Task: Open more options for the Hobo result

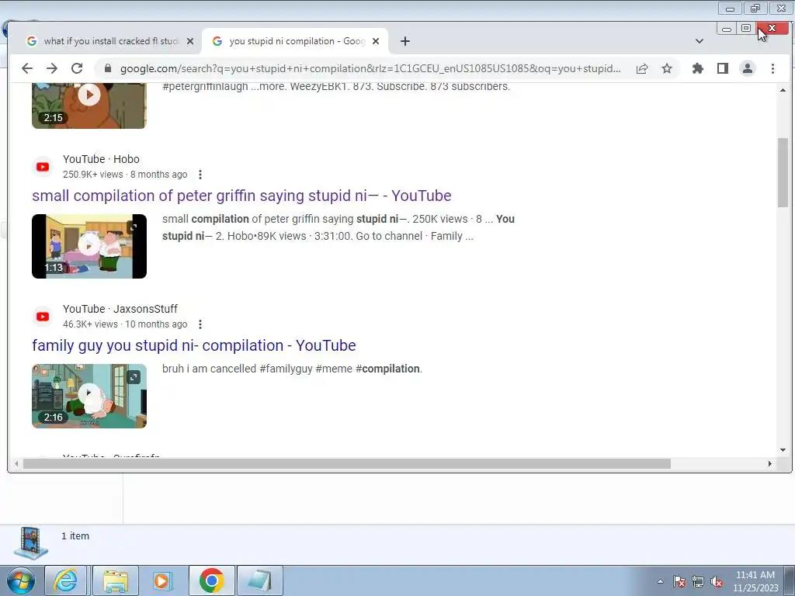Action: 200,175
